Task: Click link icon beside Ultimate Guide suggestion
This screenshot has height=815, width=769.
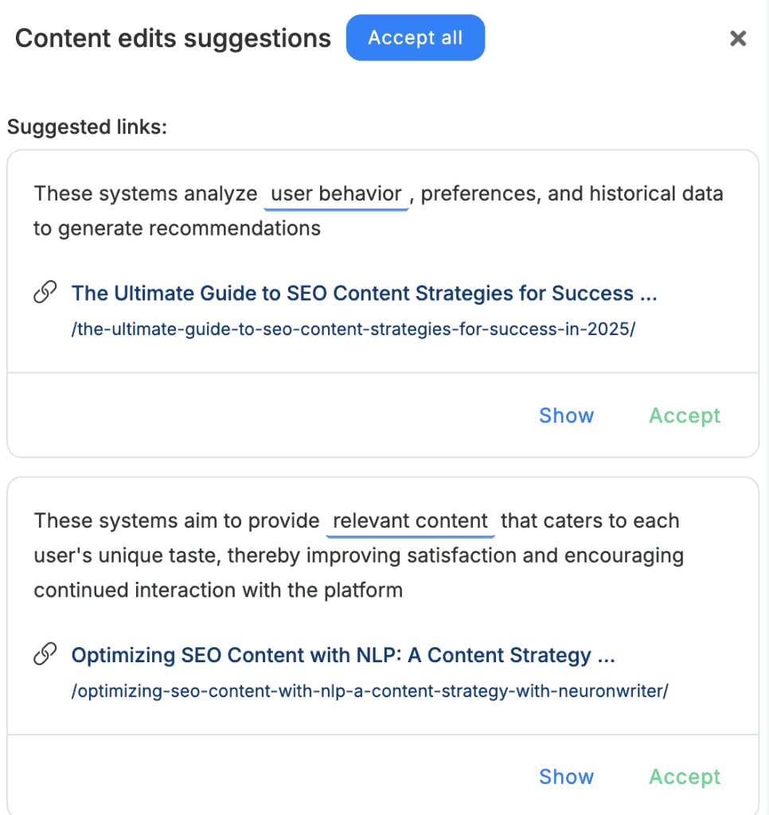Action: click(45, 293)
